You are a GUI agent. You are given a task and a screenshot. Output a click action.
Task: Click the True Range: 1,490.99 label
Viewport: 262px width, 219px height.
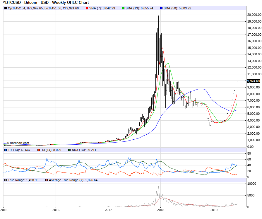(x=23, y=180)
